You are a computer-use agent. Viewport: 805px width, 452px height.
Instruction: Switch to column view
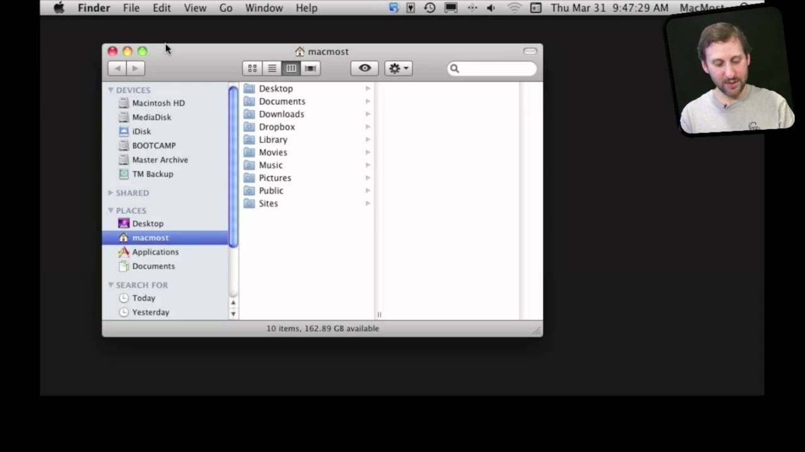coord(291,68)
